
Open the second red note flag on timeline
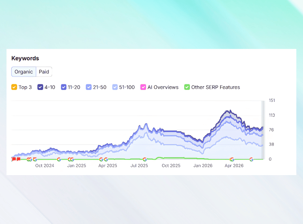19,159
